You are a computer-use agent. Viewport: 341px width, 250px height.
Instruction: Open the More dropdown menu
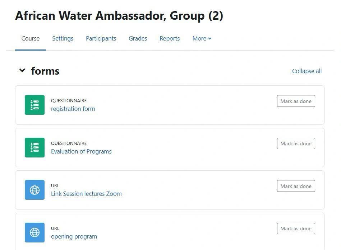tap(202, 38)
